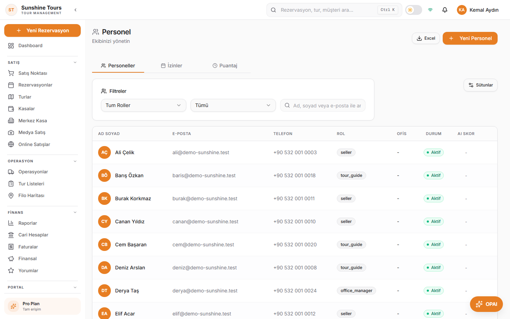
Task: Open notifications bell icon
Action: (x=445, y=10)
